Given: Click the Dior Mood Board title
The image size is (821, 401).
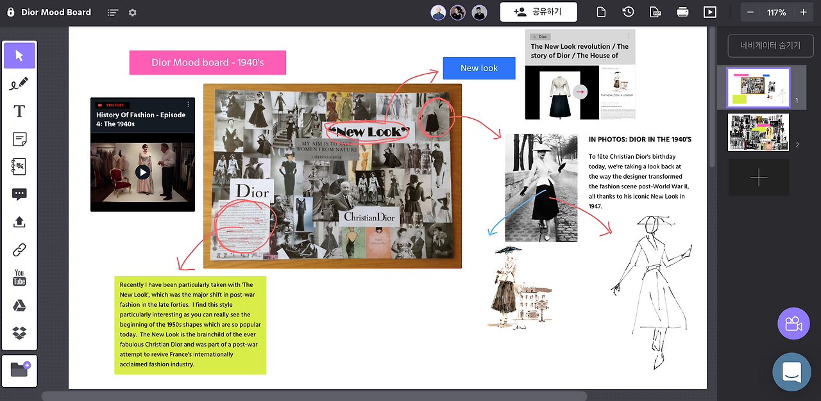Looking at the screenshot, I should [x=56, y=12].
